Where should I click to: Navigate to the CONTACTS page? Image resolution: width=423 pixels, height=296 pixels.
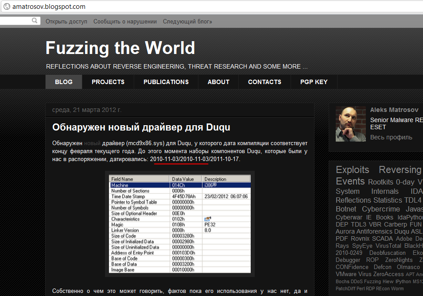click(264, 82)
